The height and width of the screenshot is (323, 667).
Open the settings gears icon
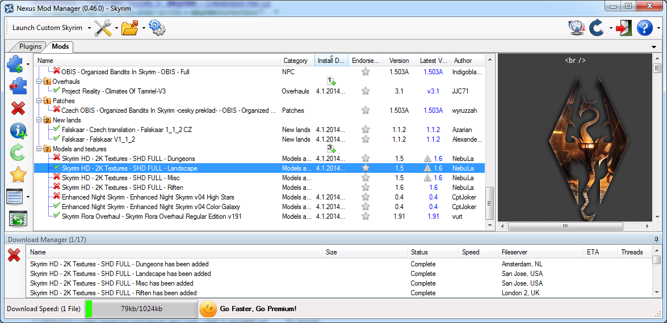click(x=157, y=28)
